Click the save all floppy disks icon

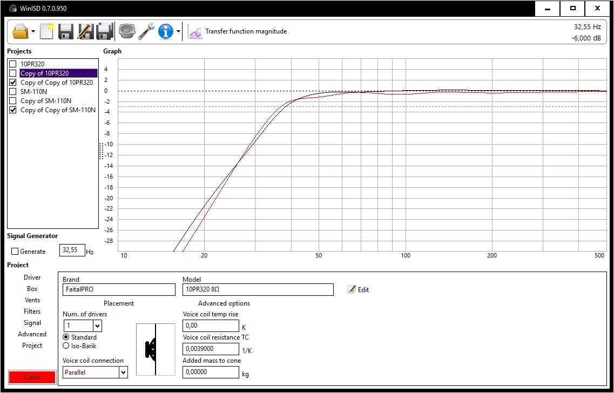pyautogui.click(x=105, y=31)
